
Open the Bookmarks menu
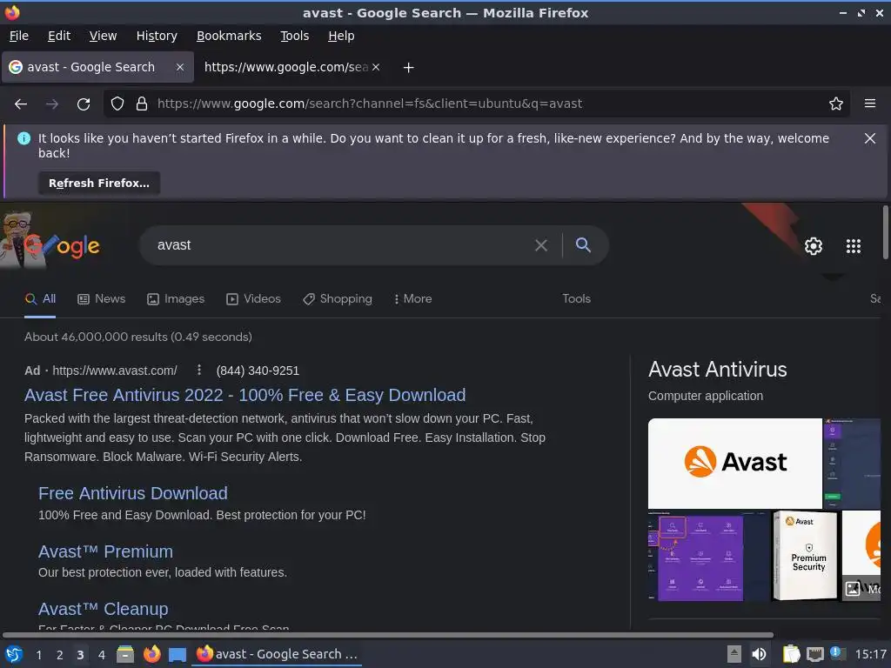click(229, 36)
